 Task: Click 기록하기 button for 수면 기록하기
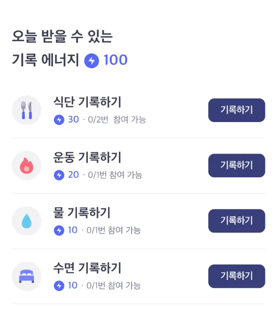(237, 276)
